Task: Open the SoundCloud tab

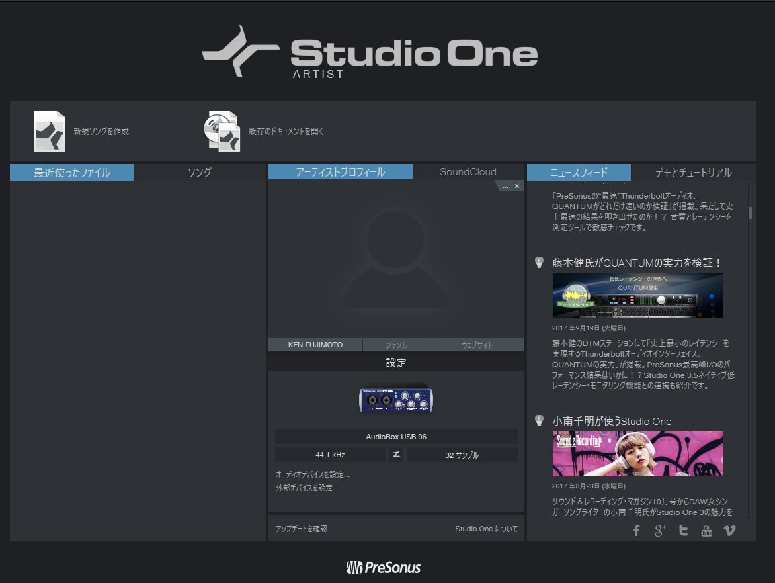Action: tap(468, 172)
